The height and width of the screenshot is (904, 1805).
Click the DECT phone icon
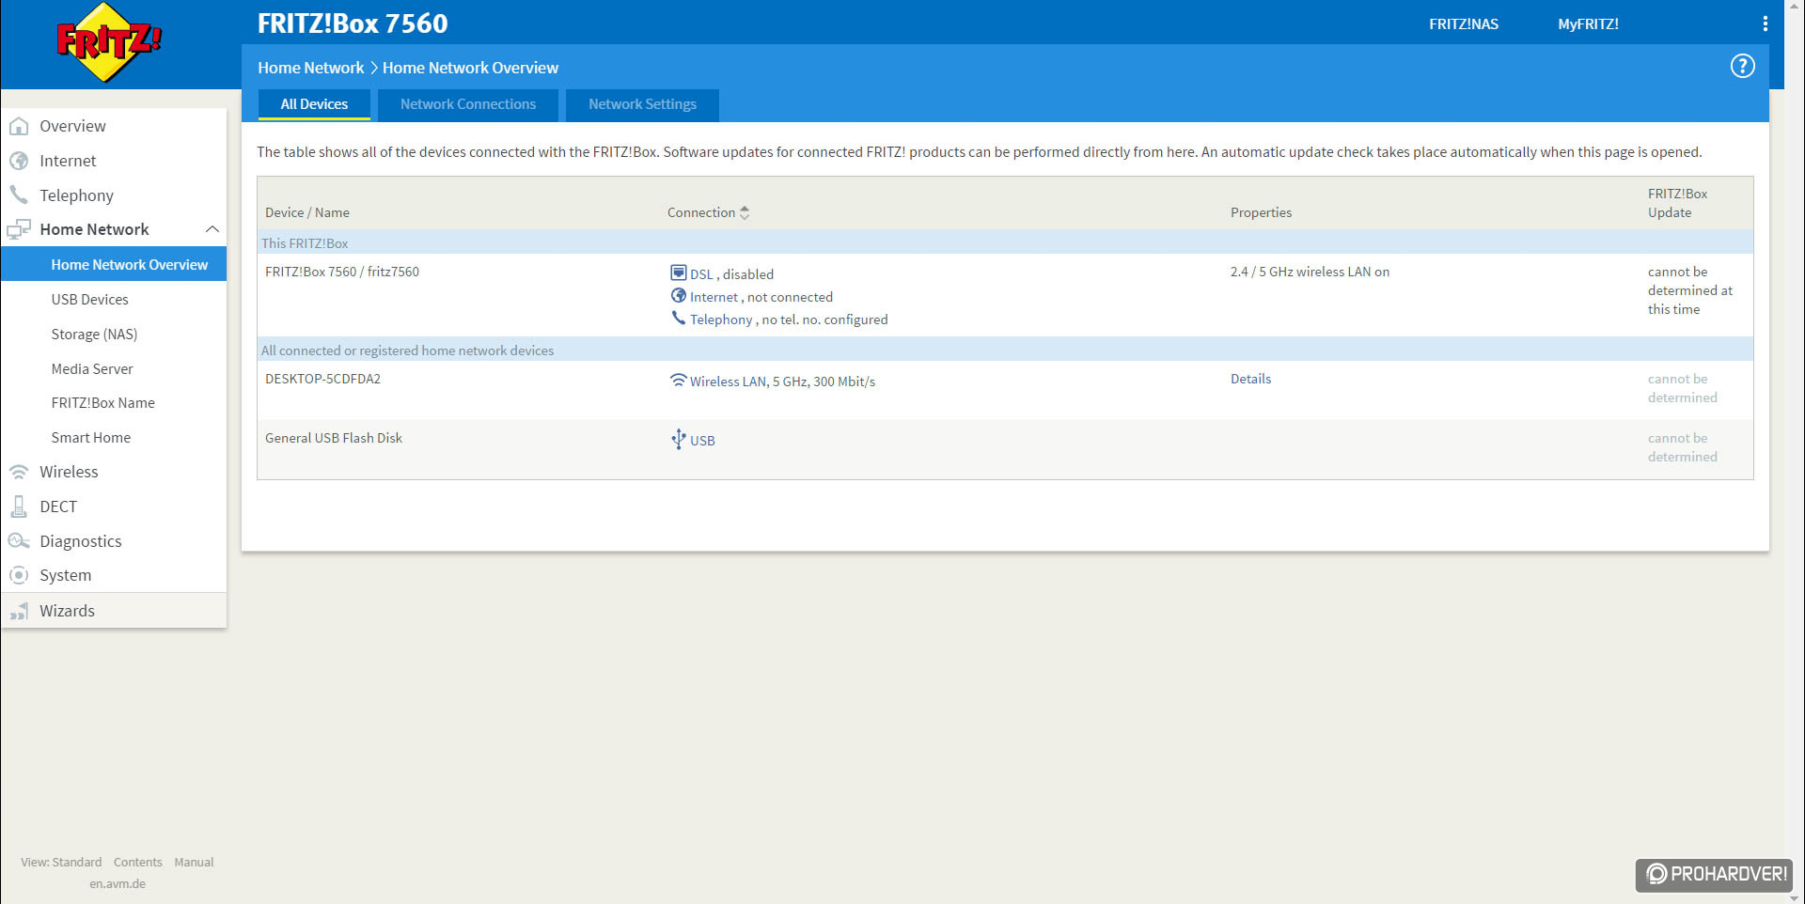[19, 507]
